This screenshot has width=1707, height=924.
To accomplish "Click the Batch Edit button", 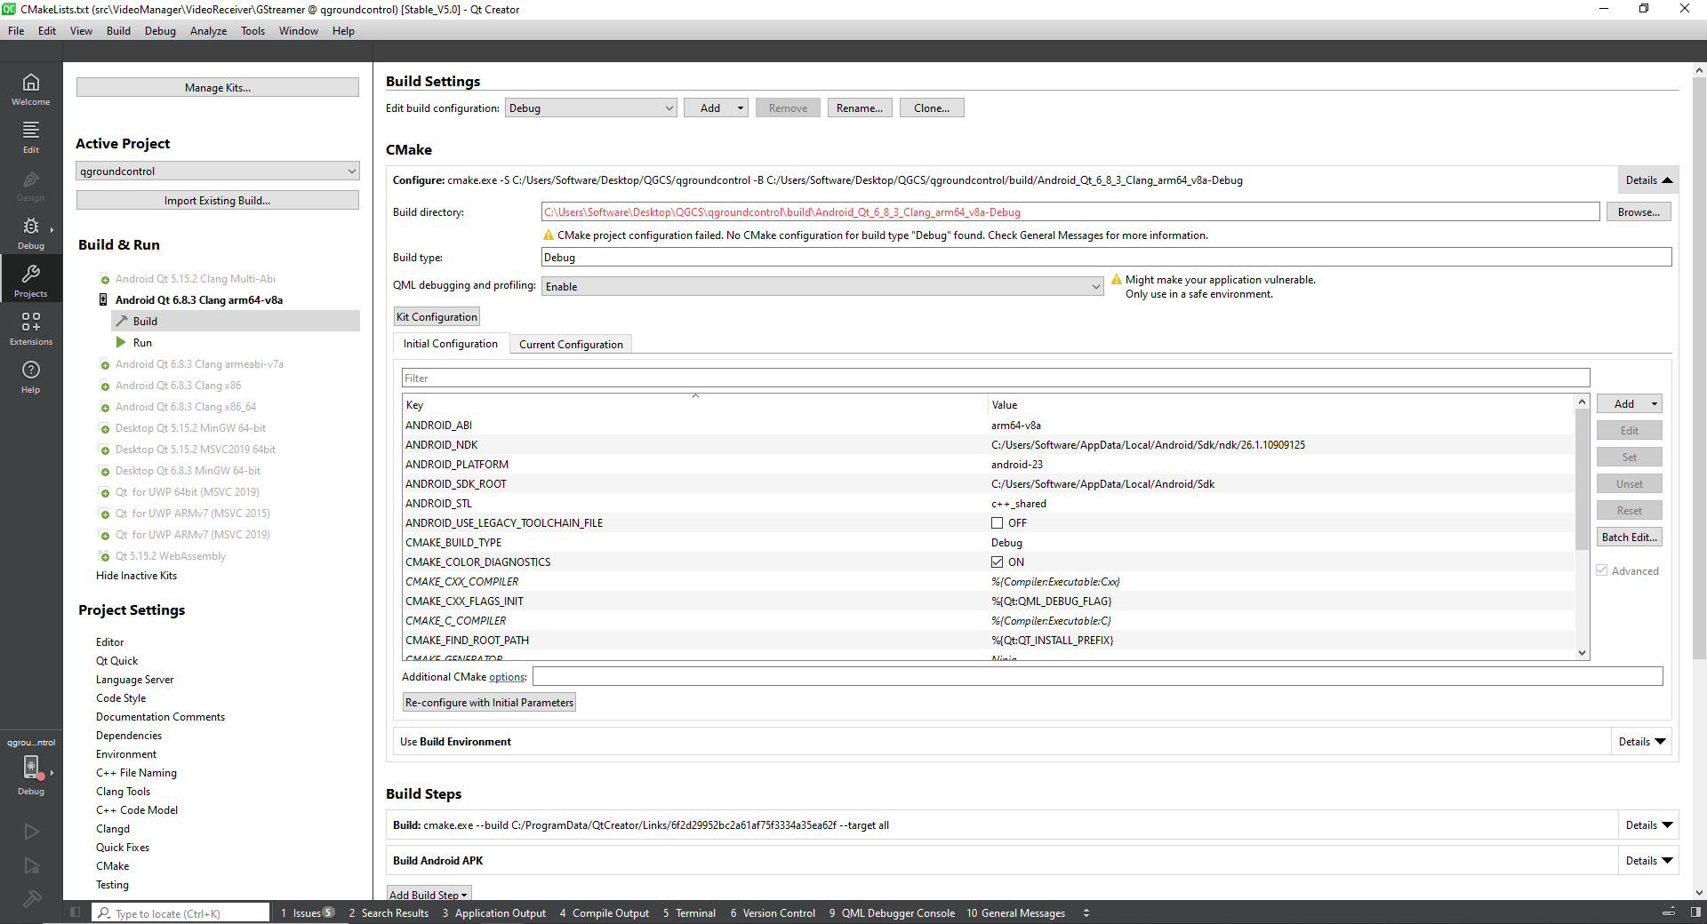I will [1628, 537].
